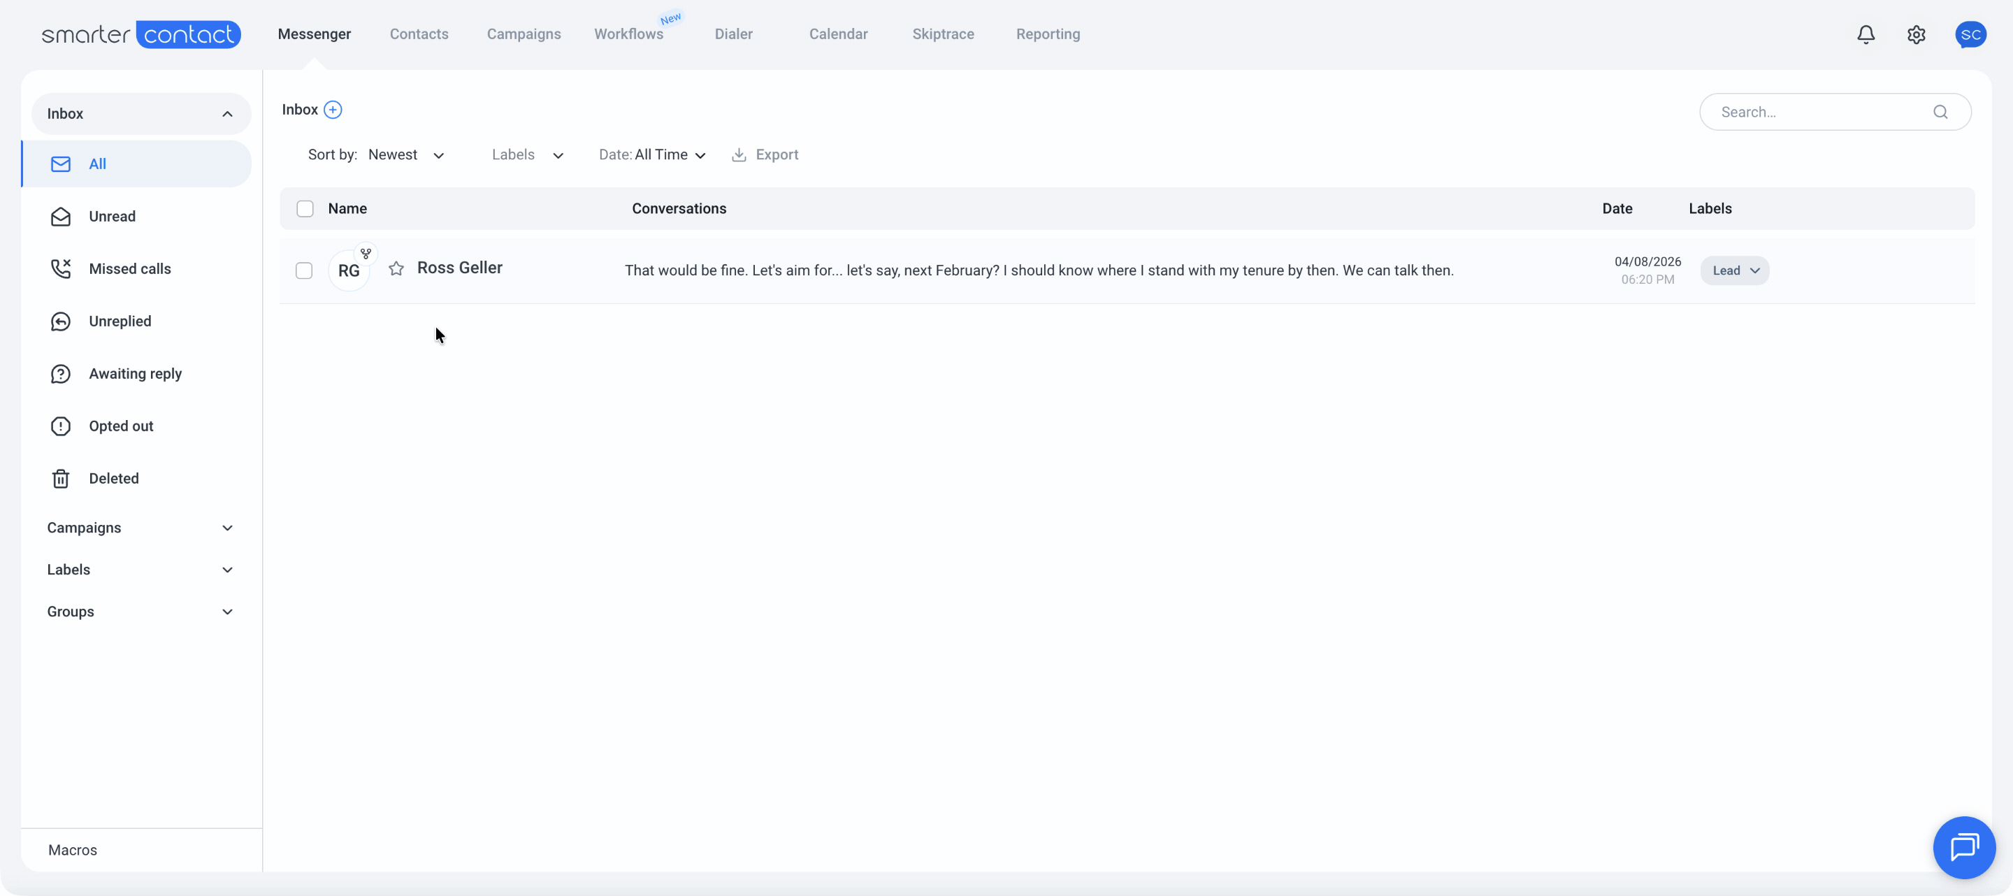
Task: Open the Dialer section
Action: click(x=733, y=34)
